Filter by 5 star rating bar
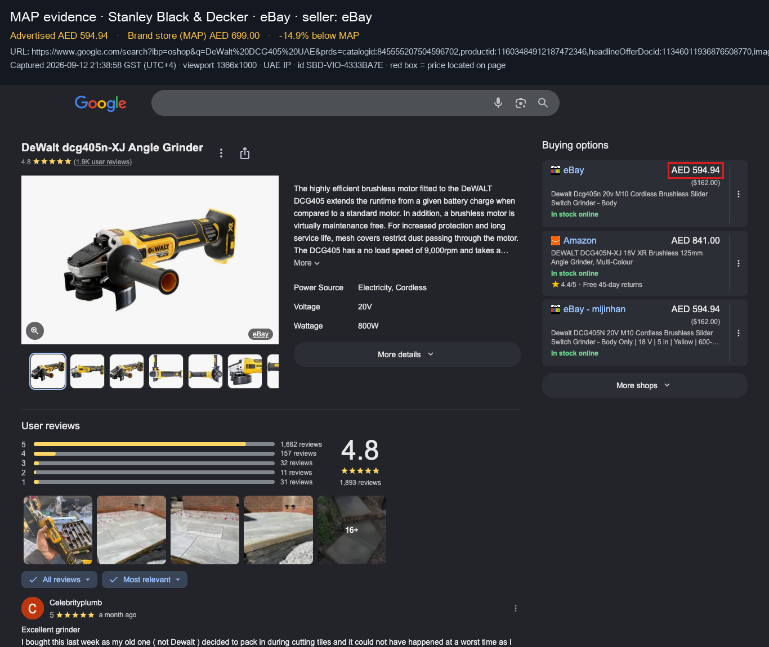 point(154,444)
